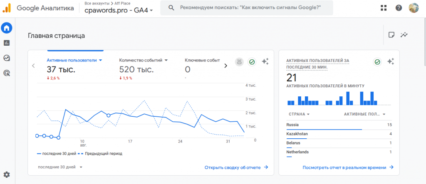The height and width of the screenshot is (184, 426).
Task: Open property selector cpawords.pro - GA4
Action: pyautogui.click(x=119, y=10)
